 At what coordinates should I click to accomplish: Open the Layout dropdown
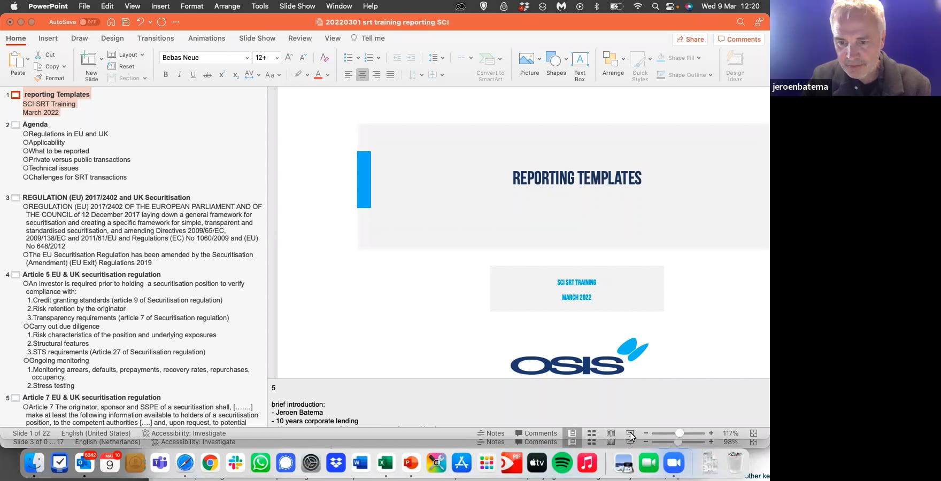[x=127, y=55]
